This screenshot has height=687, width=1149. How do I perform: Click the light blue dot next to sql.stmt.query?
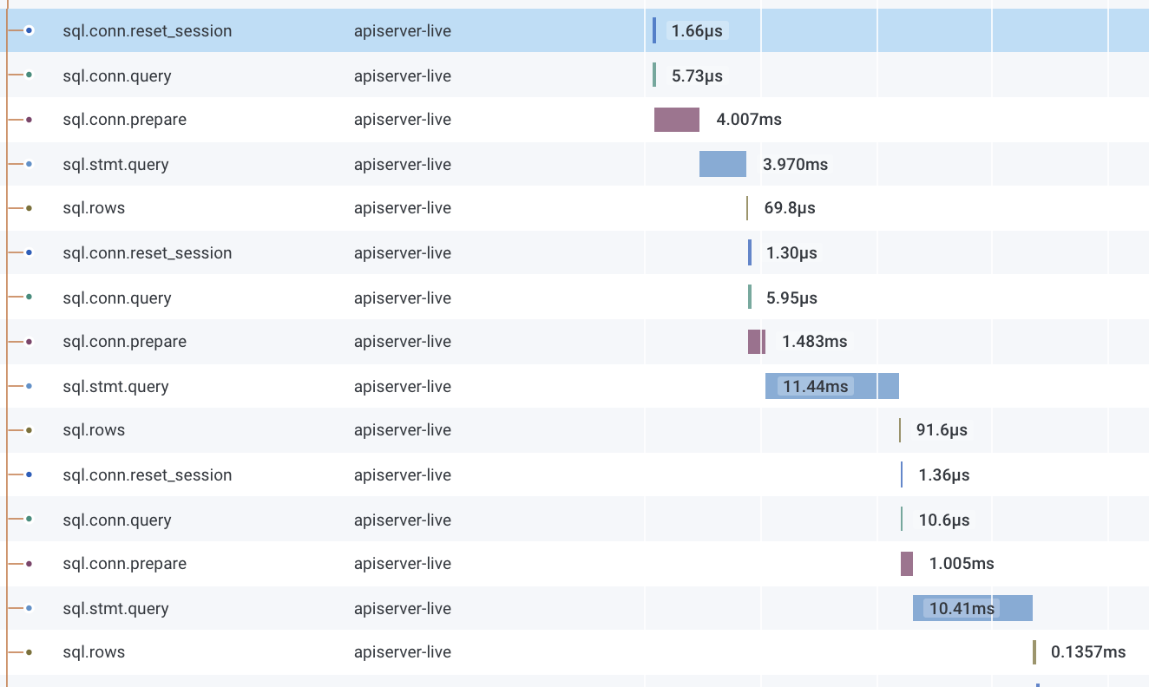(x=29, y=164)
